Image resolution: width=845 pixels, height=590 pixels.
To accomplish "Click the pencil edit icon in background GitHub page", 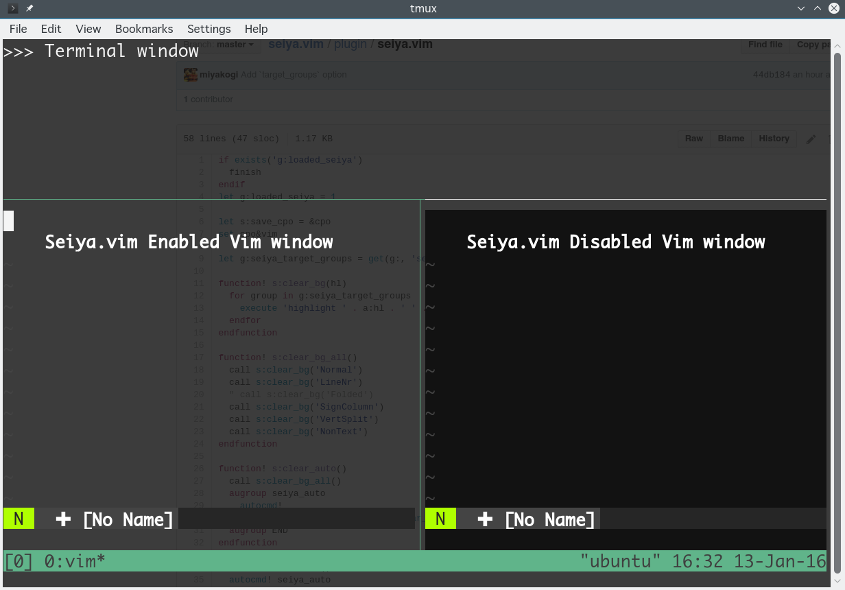I will pos(811,139).
